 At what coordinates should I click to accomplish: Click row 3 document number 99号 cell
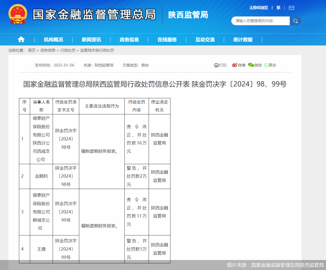[x=66, y=212]
